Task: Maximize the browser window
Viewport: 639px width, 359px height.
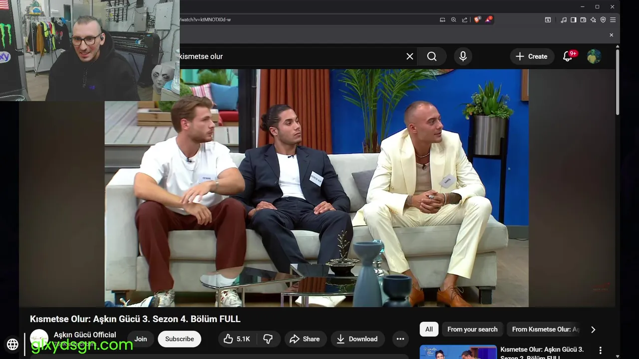Action: (597, 6)
